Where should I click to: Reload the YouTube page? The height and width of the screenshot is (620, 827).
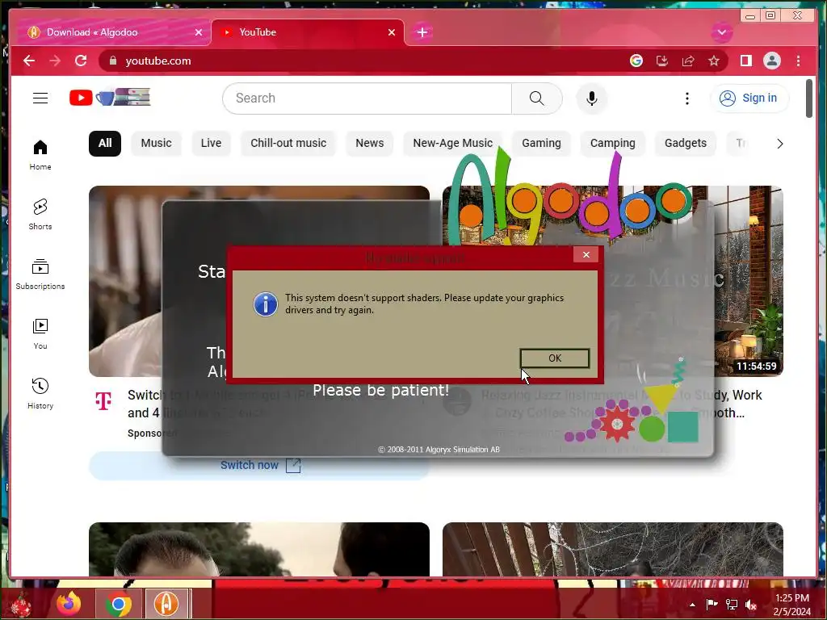(81, 61)
